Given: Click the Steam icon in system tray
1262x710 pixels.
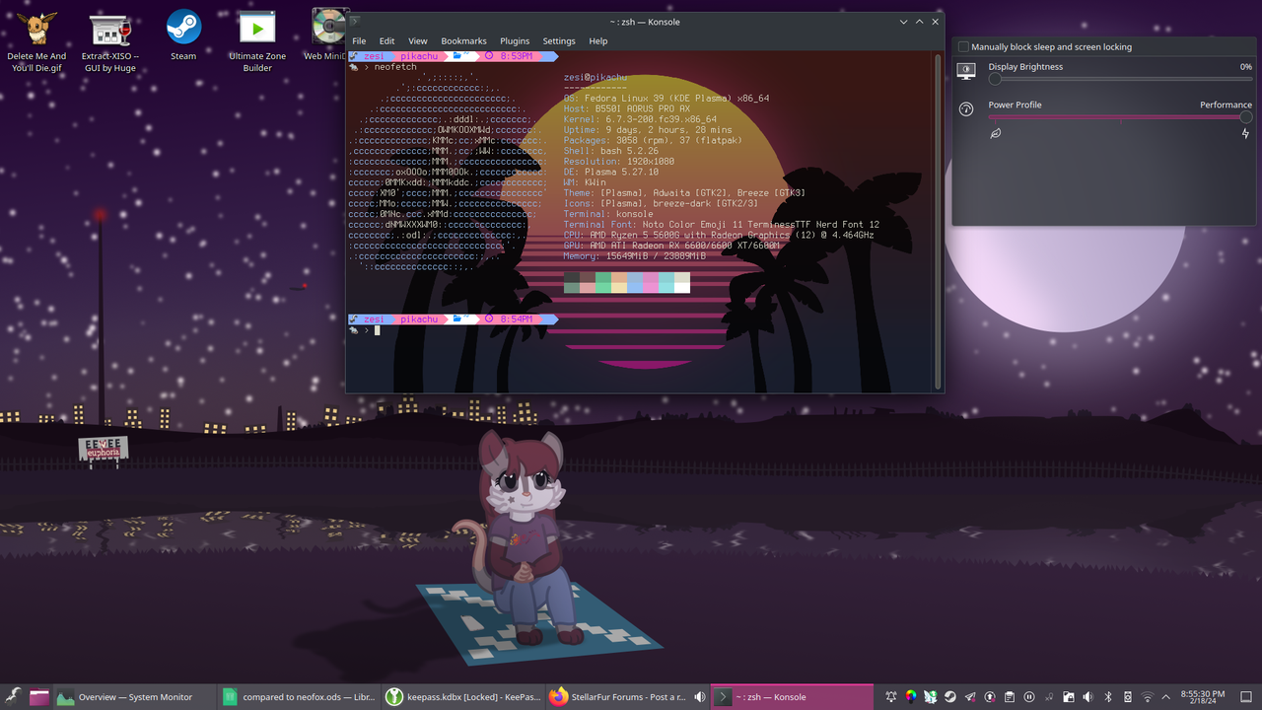Looking at the screenshot, I should 949,697.
